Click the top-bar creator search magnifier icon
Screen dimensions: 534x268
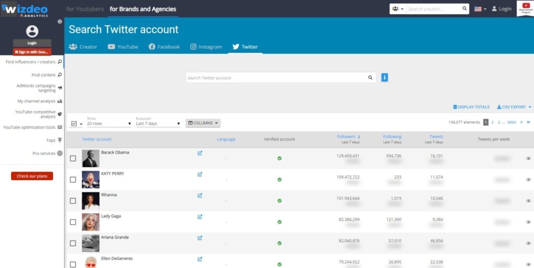465,9
